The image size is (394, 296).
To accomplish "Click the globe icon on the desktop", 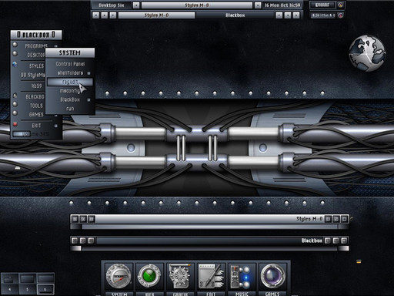I will pyautogui.click(x=367, y=53).
